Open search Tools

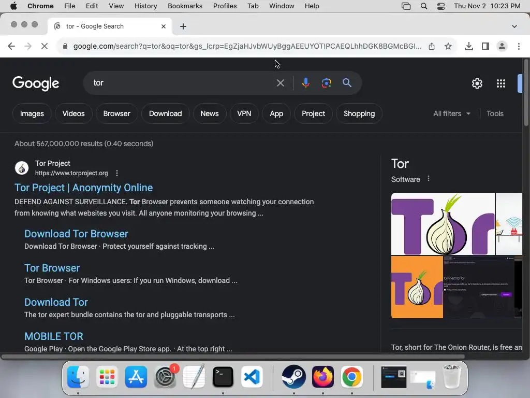(x=495, y=113)
